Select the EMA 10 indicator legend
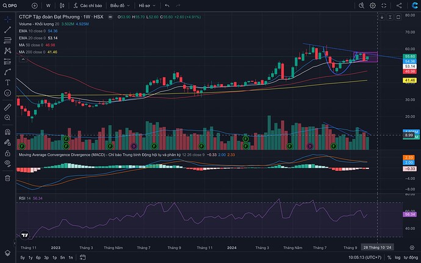The height and width of the screenshot is (263, 421). (38, 31)
